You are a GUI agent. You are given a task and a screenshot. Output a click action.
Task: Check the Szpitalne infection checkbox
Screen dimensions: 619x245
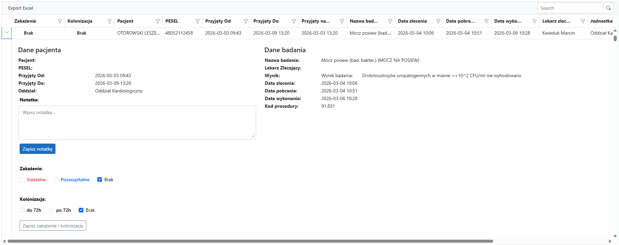(22, 180)
